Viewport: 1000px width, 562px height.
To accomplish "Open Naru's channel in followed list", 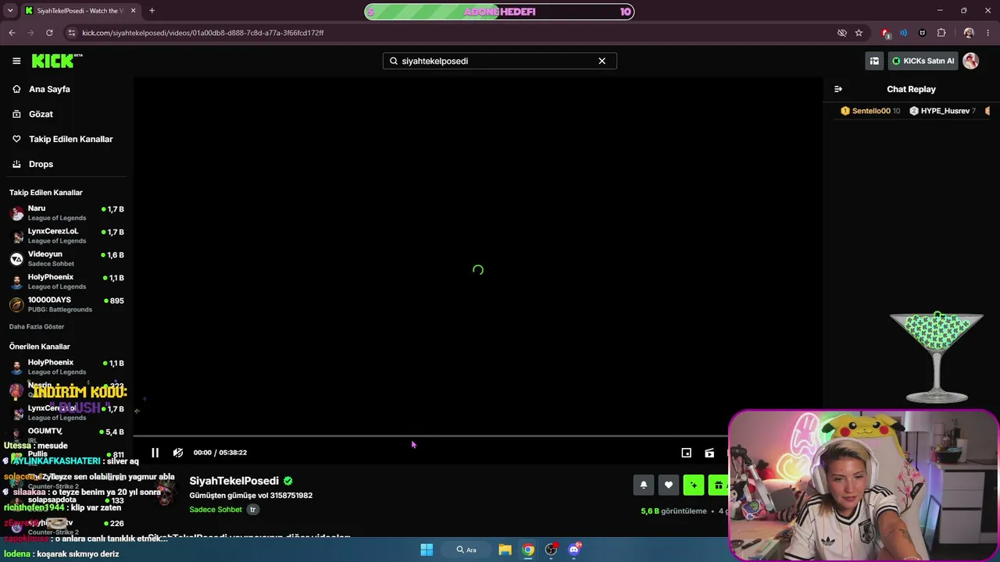I will pos(66,213).
